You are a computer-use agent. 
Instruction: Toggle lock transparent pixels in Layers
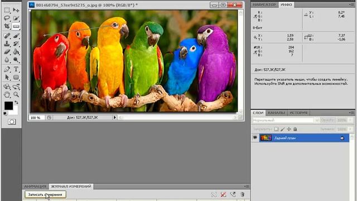click(x=276, y=129)
